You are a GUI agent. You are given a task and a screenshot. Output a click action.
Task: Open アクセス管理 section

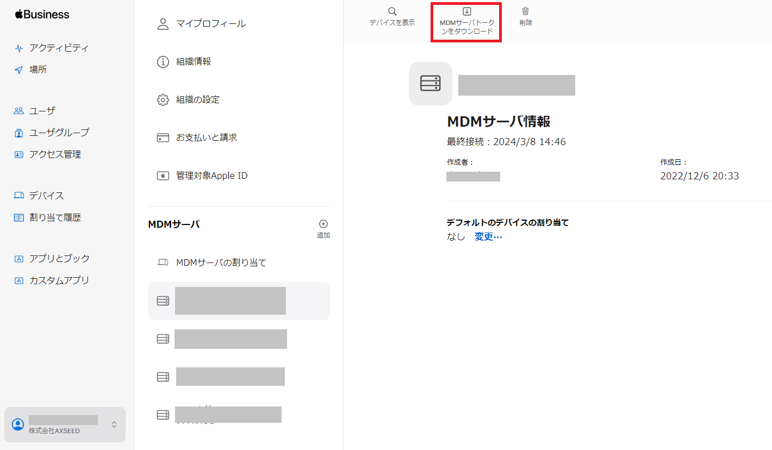tap(55, 154)
